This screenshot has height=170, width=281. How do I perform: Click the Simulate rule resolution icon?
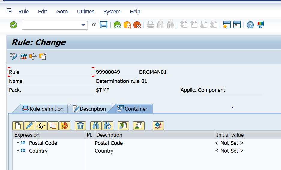[23, 56]
